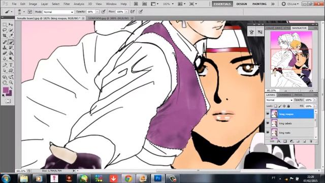Click the foreground color swatch
The image size is (325, 183).
click(6, 90)
